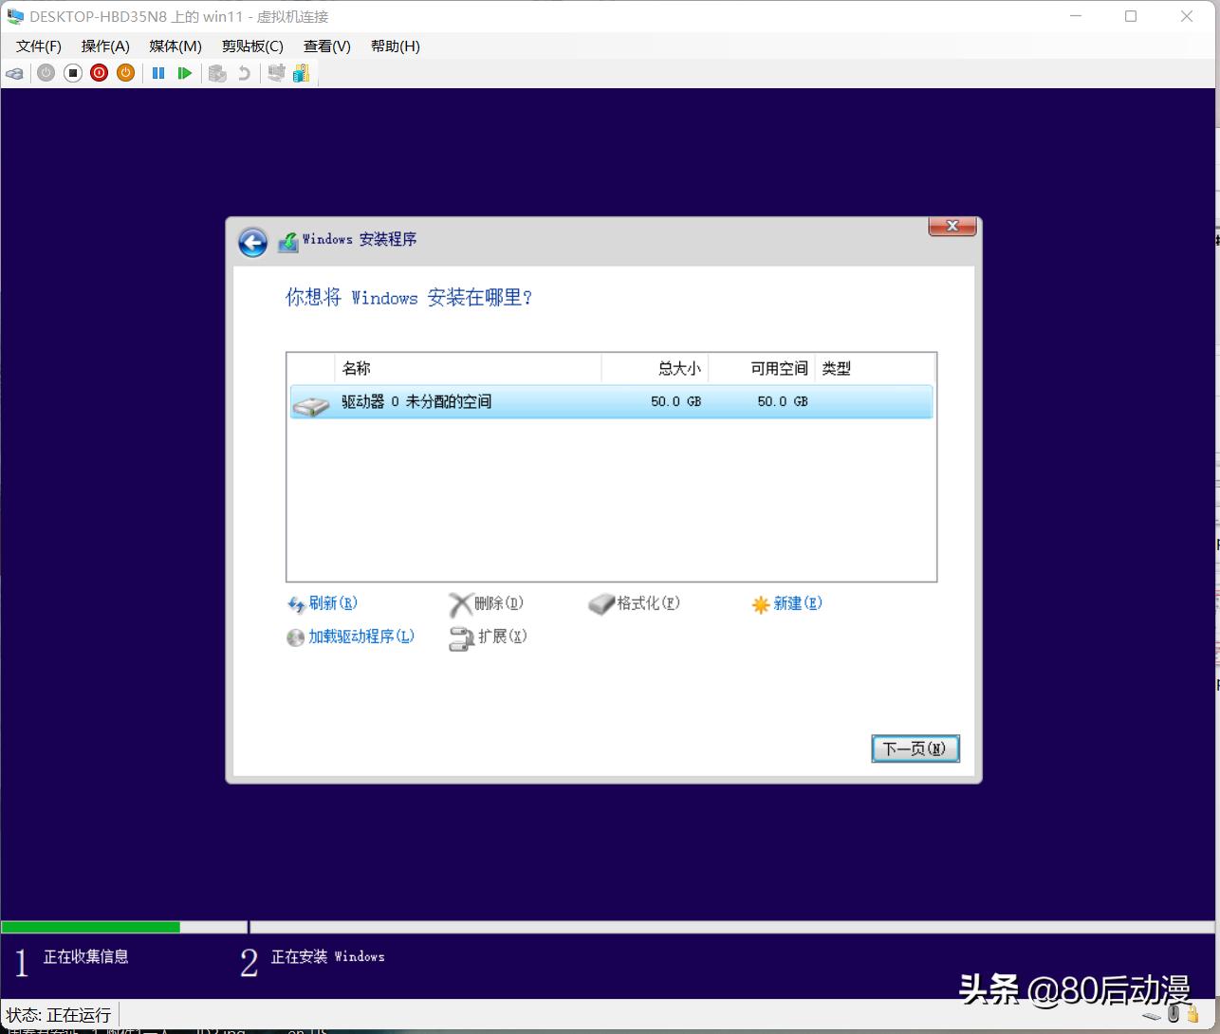This screenshot has width=1220, height=1034.
Task: Delete the selected partition via 删除(D)
Action: (x=492, y=603)
